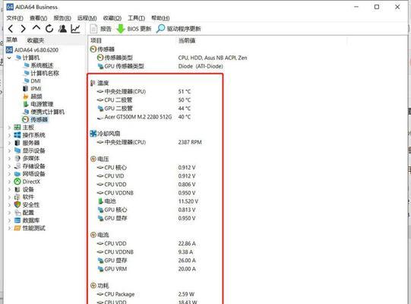This screenshot has height=304, width=411.
Task: Expand the 操作系统 tree node
Action: 9,135
